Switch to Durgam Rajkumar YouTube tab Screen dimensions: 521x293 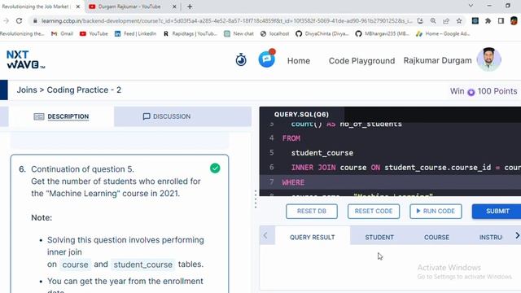coord(129,7)
